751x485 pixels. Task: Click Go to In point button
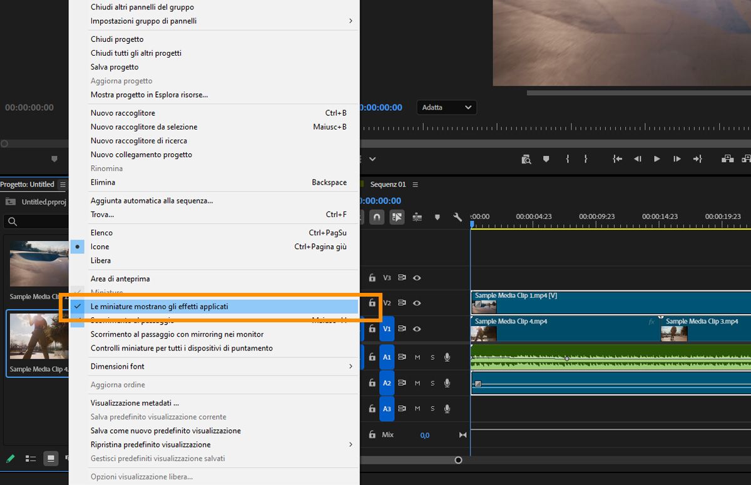[x=618, y=159]
